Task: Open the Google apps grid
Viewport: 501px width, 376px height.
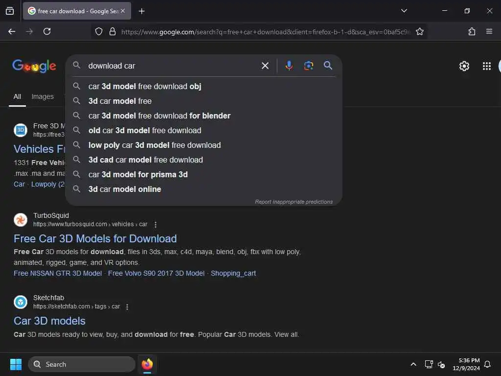Action: point(486,66)
